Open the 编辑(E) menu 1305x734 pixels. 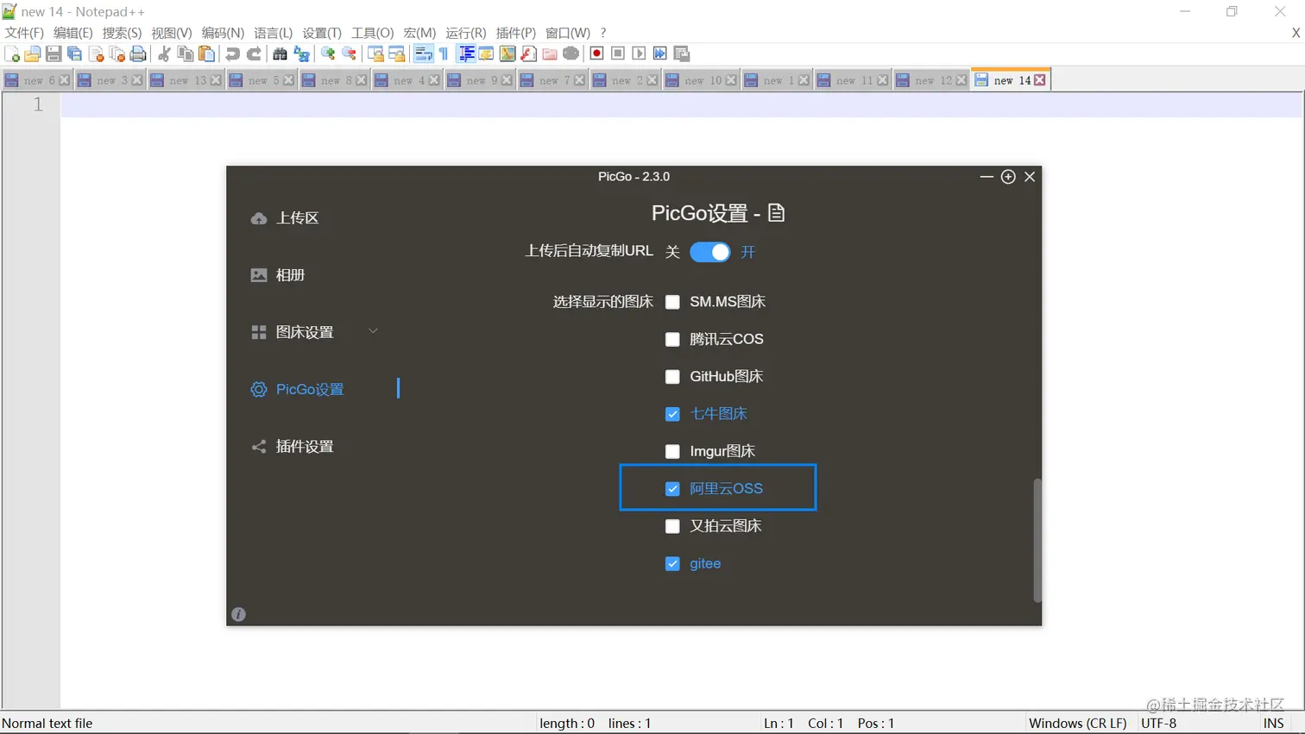pyautogui.click(x=72, y=32)
